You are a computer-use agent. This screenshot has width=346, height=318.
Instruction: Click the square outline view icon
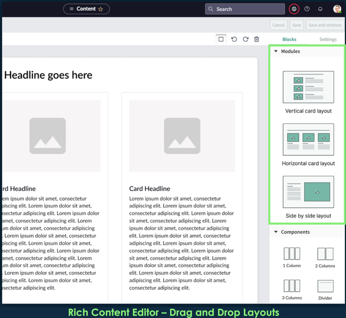pos(221,39)
